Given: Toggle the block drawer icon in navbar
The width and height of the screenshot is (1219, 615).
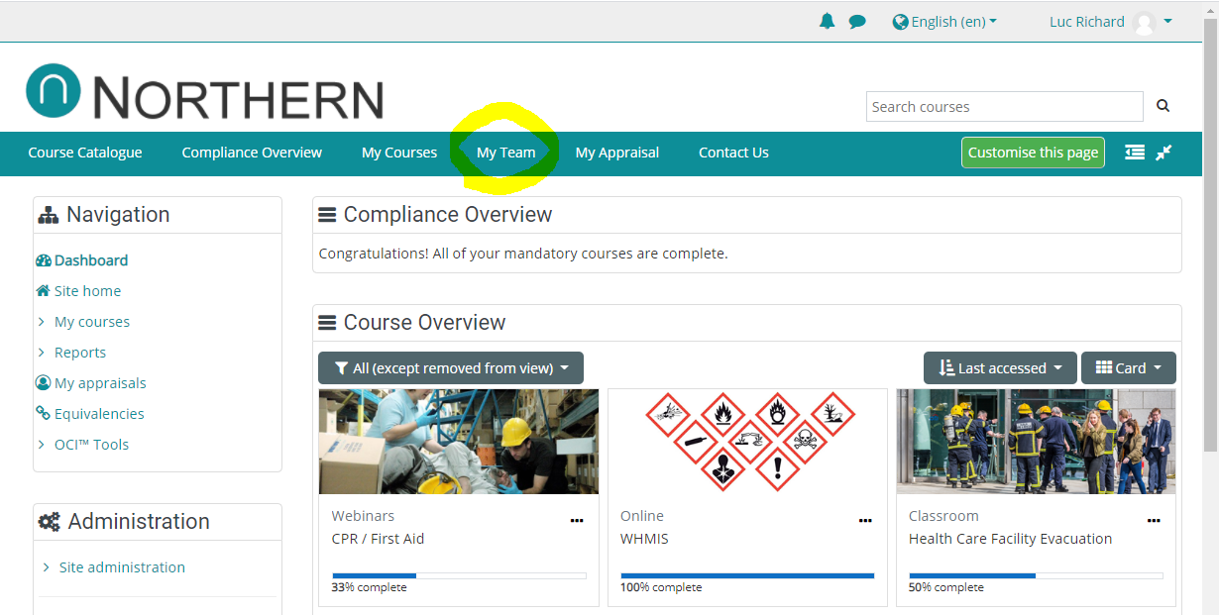Looking at the screenshot, I should (x=1135, y=153).
